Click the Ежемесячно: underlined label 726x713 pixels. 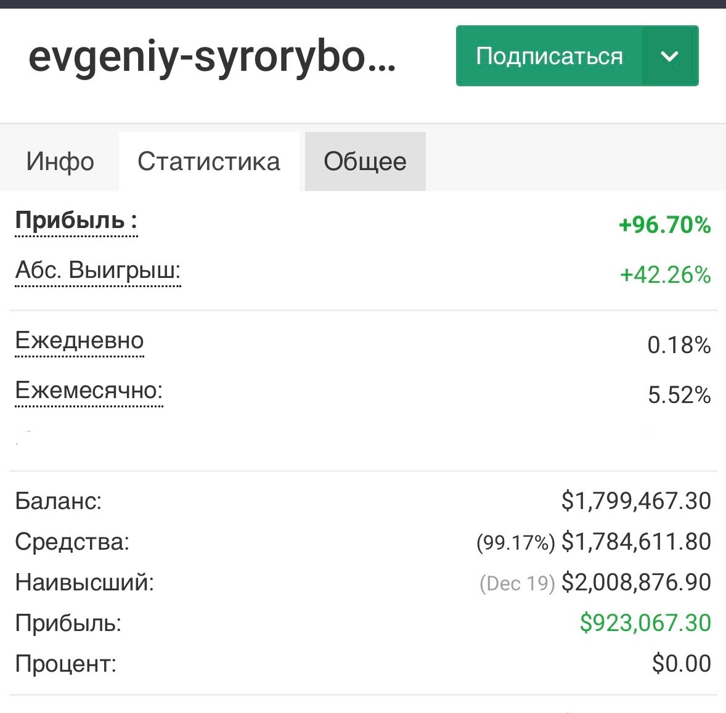89,391
